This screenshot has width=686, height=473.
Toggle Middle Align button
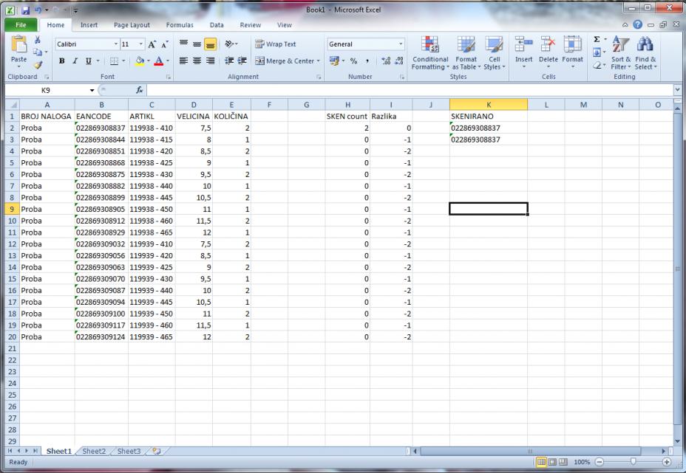coord(197,44)
